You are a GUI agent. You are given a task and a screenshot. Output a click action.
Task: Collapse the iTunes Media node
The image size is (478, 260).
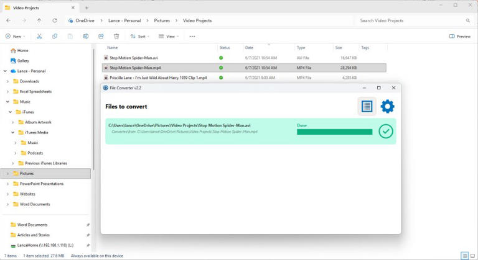click(x=13, y=132)
